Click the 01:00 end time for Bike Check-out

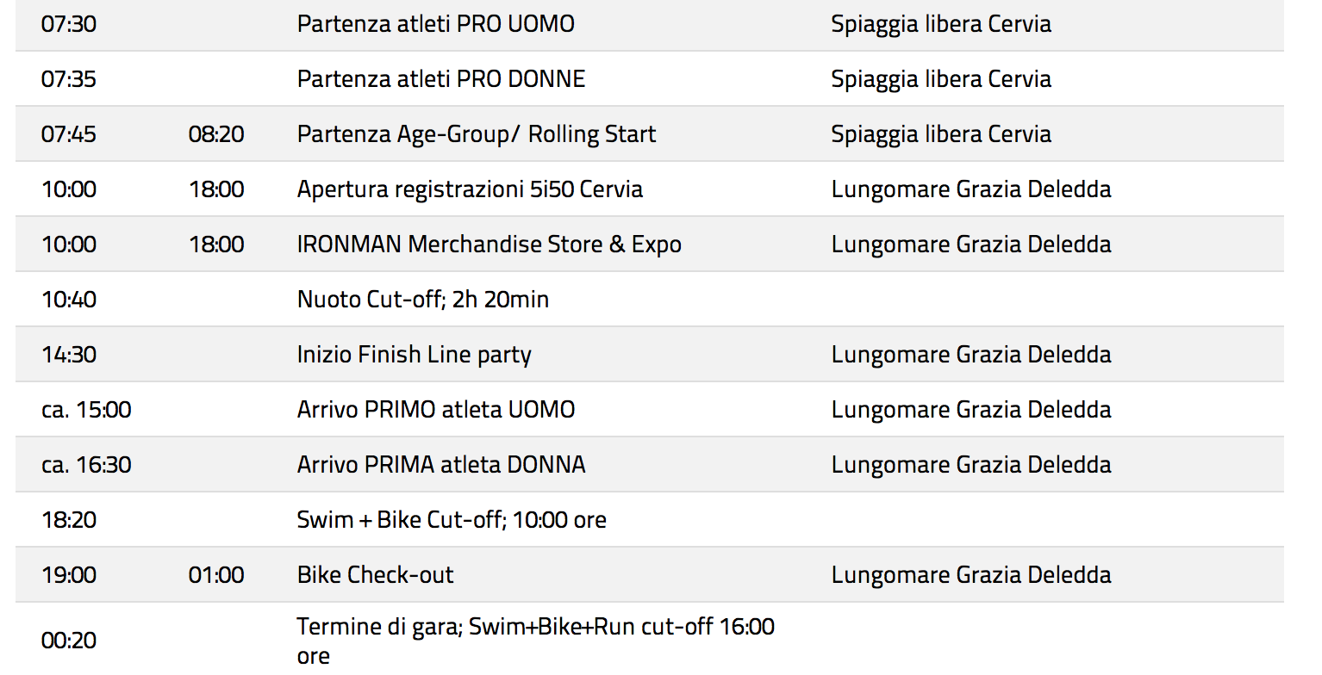(x=216, y=575)
